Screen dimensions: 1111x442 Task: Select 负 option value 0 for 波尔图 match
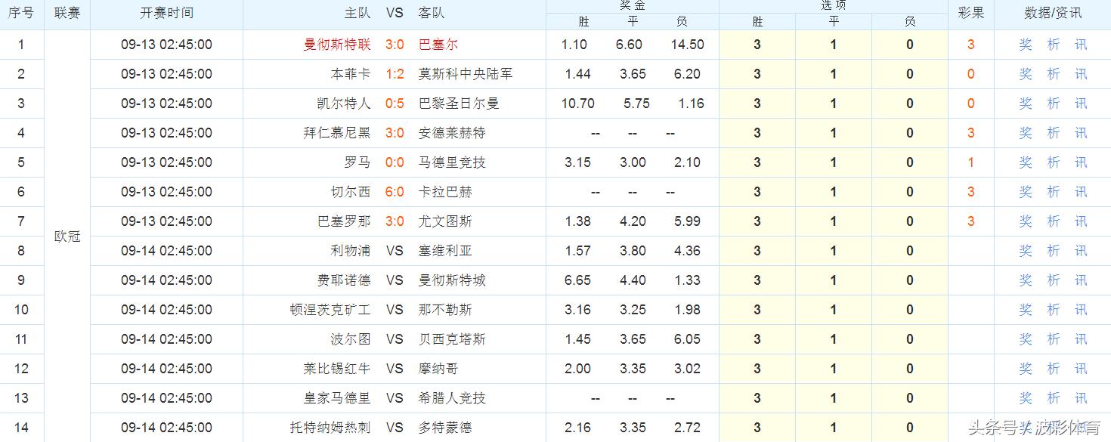click(x=910, y=339)
